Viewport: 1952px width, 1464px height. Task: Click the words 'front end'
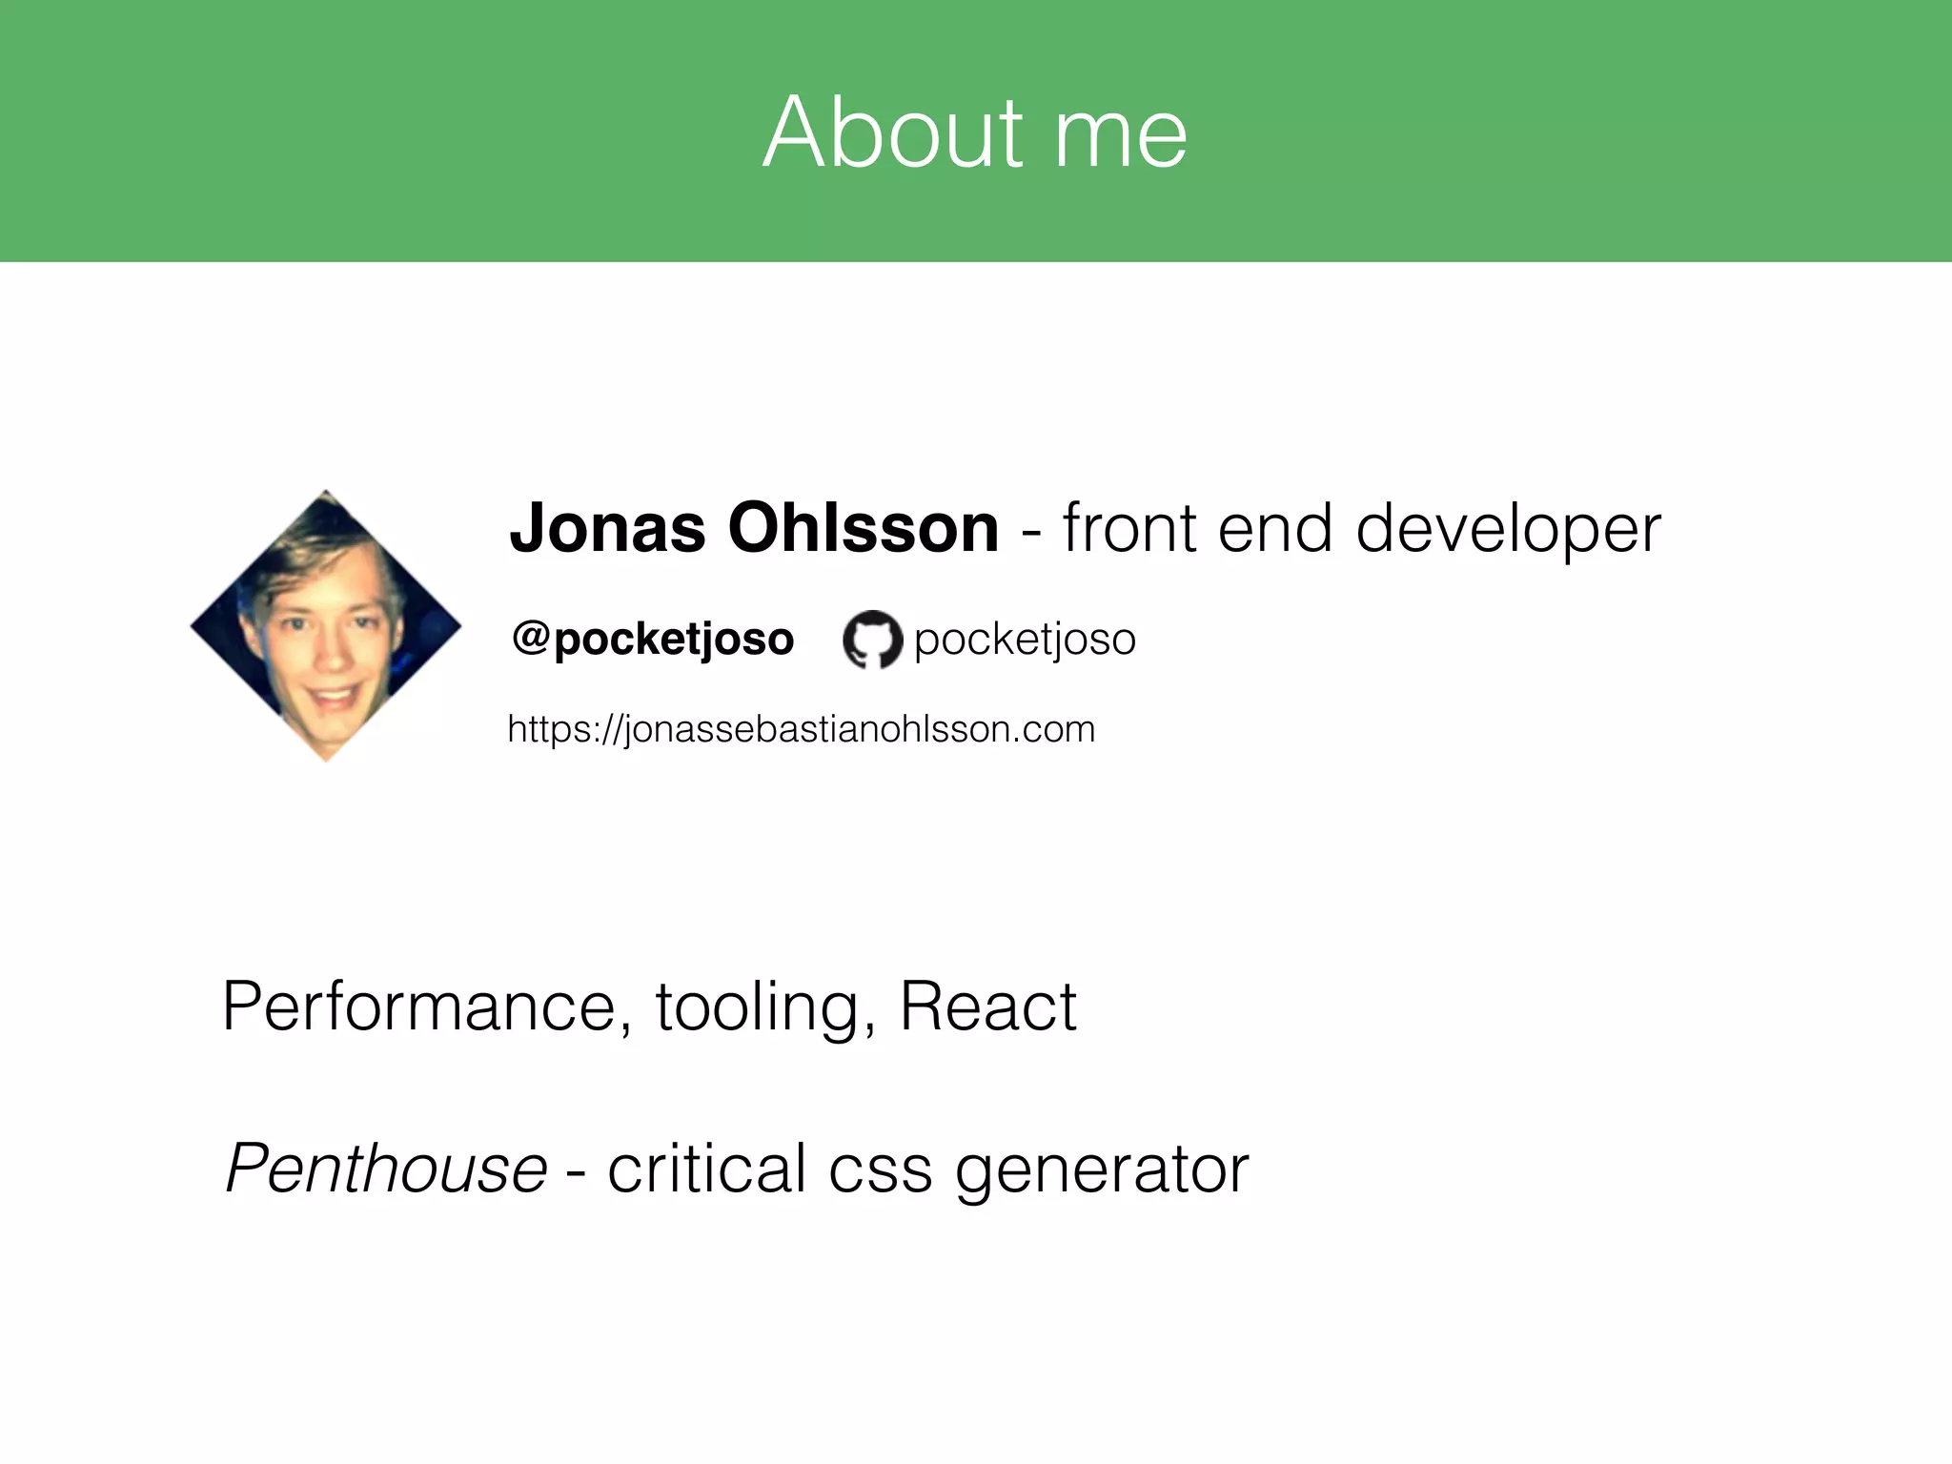tap(1196, 528)
